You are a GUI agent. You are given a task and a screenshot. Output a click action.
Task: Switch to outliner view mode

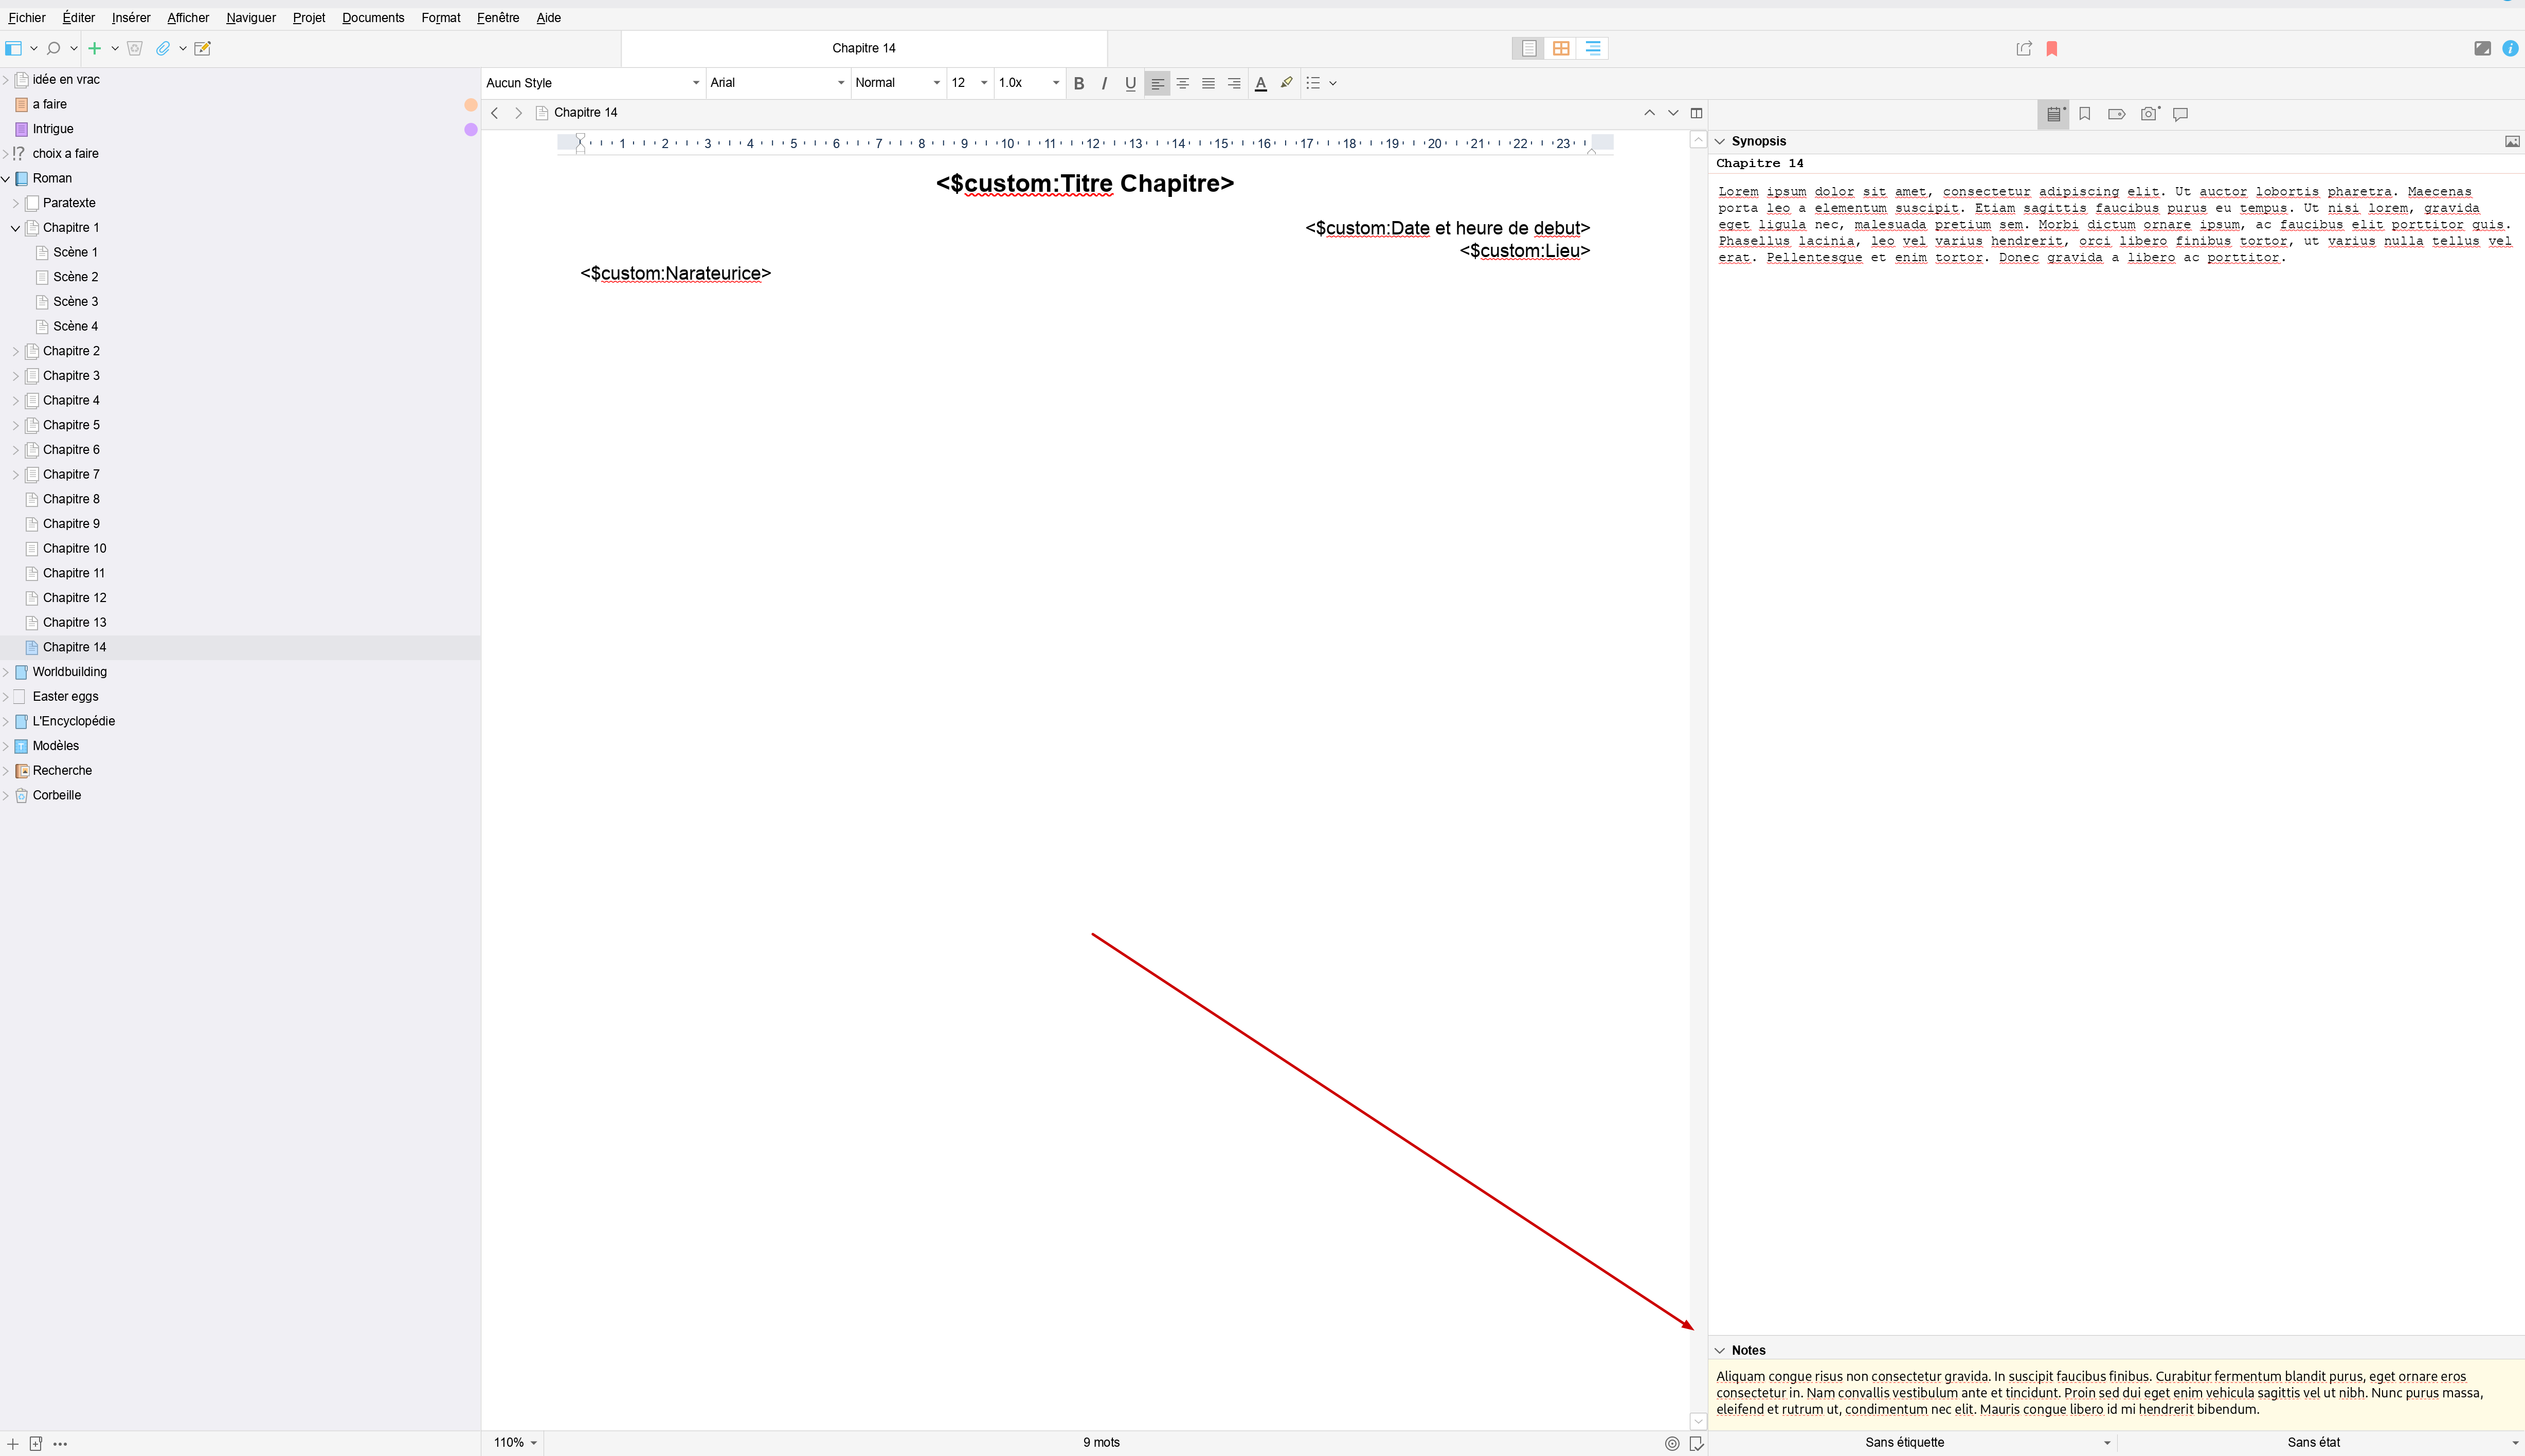click(x=1592, y=48)
